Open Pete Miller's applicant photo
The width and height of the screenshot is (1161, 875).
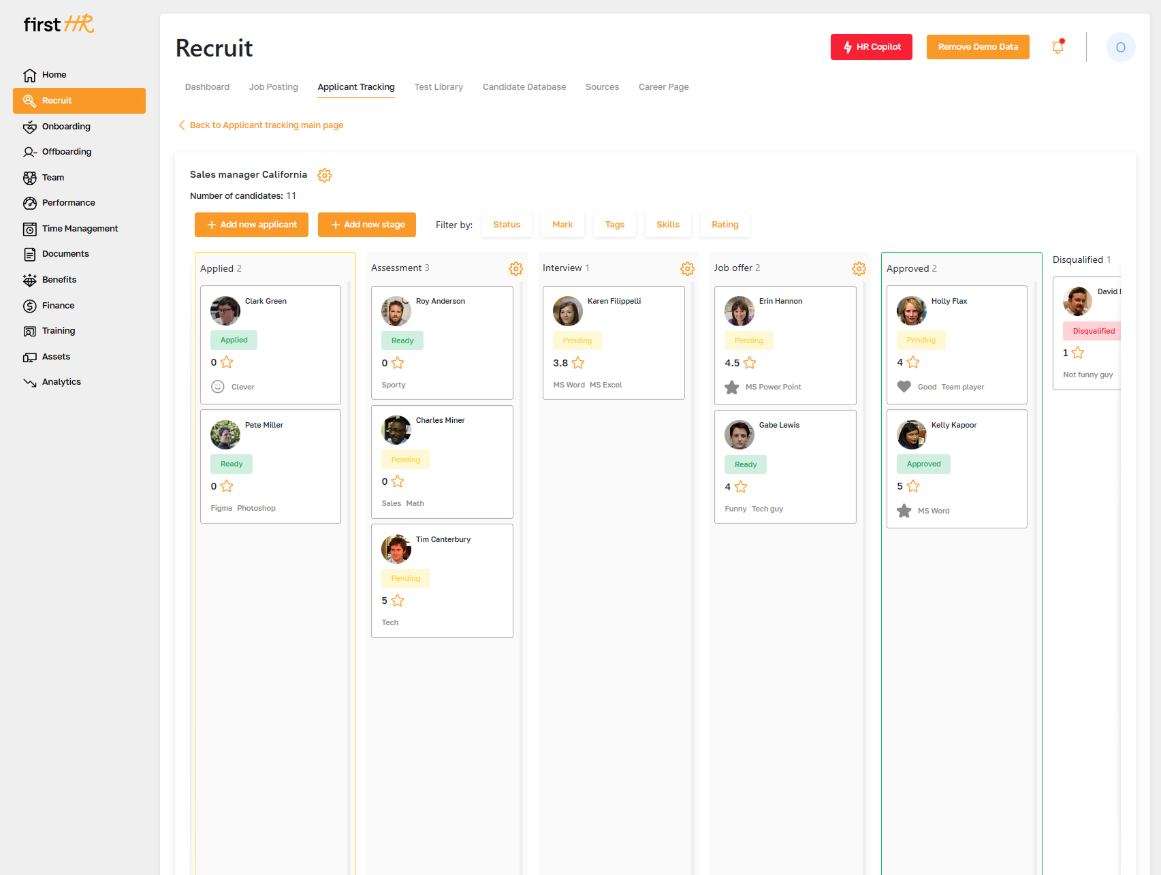pos(225,434)
